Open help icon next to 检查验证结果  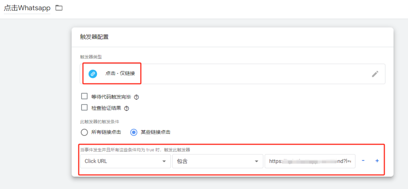click(127, 108)
